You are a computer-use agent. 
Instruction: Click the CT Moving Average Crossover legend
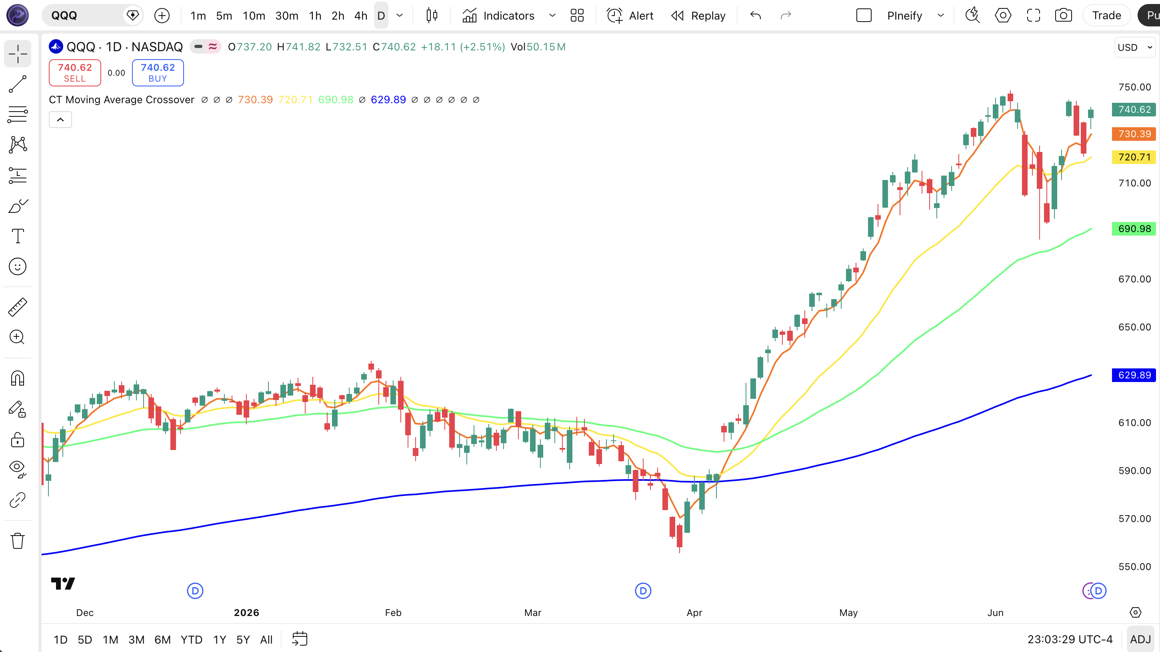coord(122,100)
